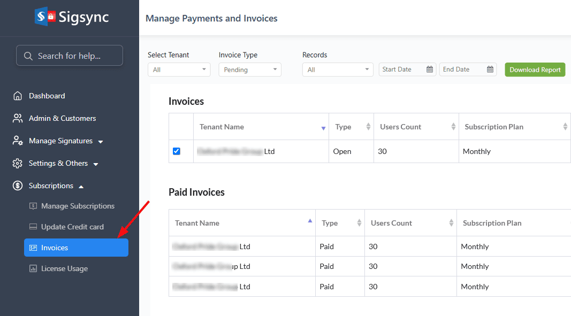Open the End Date calendar icon
Screen dimensions: 571x316
[x=490, y=70]
